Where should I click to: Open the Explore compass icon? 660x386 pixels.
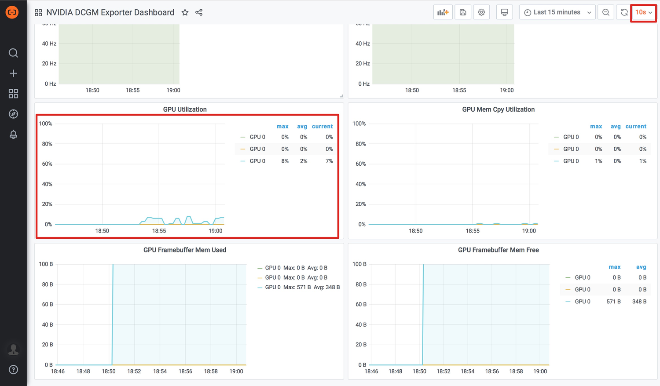click(x=13, y=114)
